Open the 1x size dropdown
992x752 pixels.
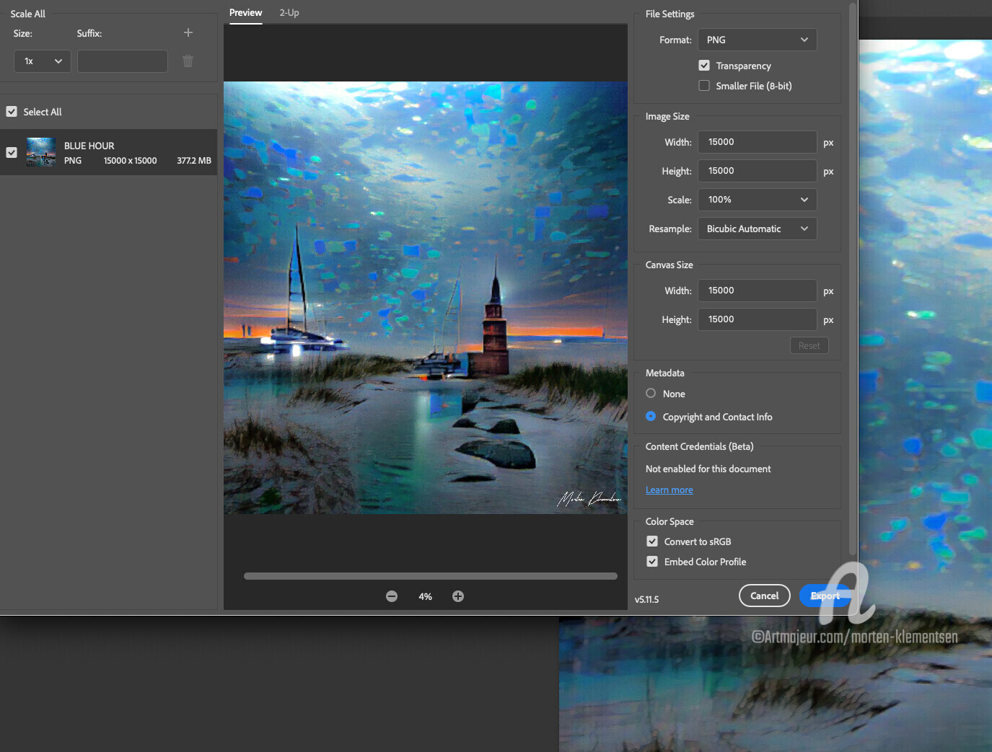(43, 61)
